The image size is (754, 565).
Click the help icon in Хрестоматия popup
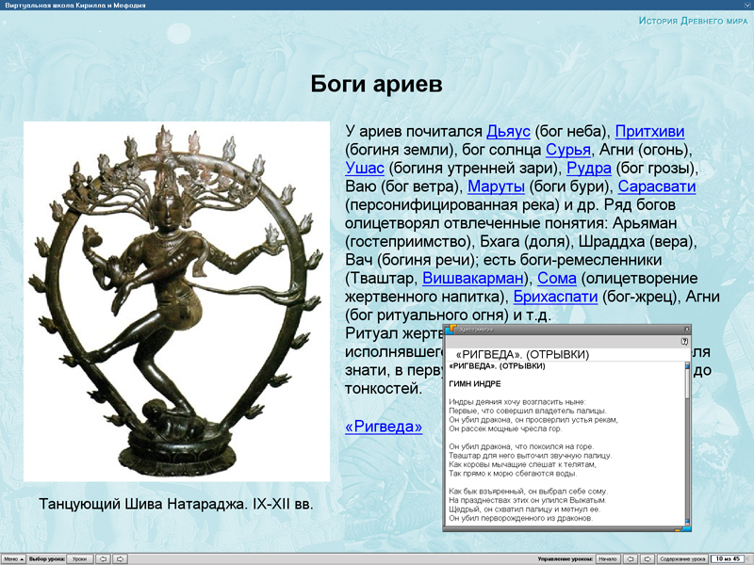coord(684,342)
